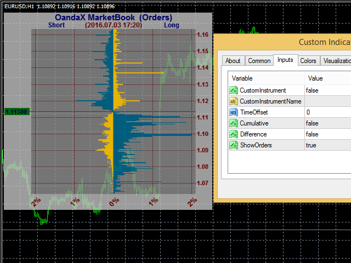Click the (2016.07.03 17:20) timestamp label
This screenshot has width=351, height=263.
coord(114,25)
